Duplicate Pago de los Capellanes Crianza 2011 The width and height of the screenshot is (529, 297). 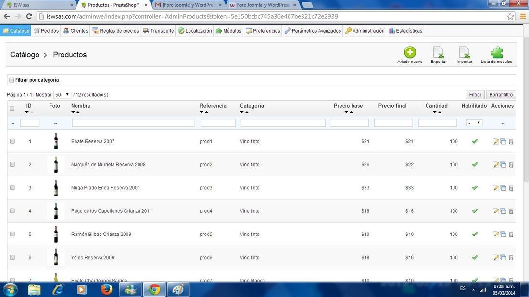pos(503,211)
